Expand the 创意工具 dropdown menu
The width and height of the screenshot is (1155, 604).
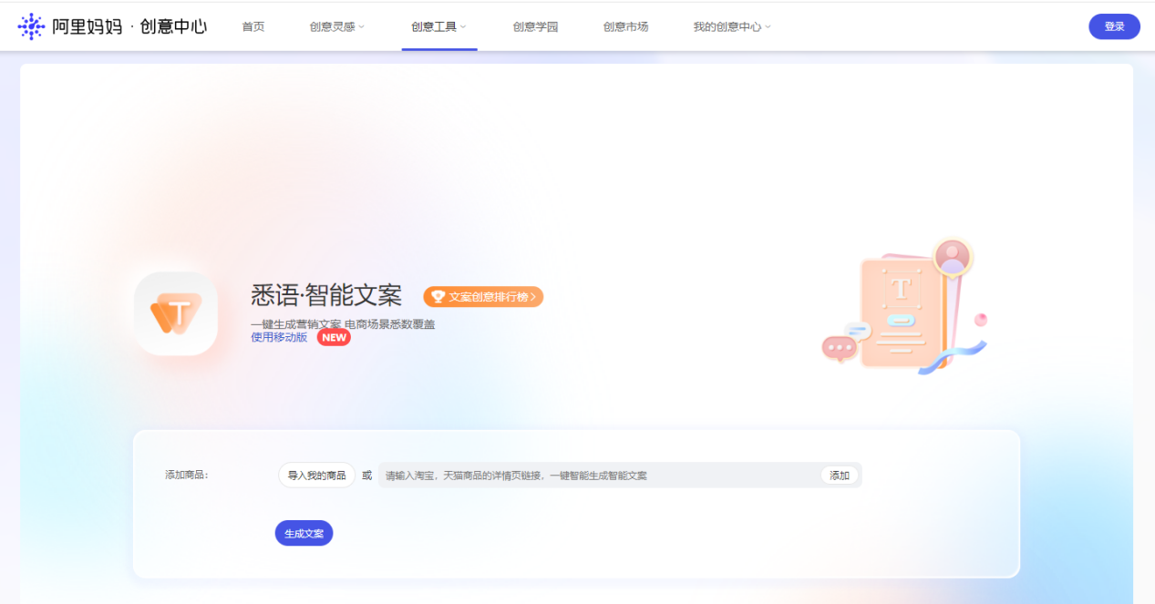coord(438,26)
